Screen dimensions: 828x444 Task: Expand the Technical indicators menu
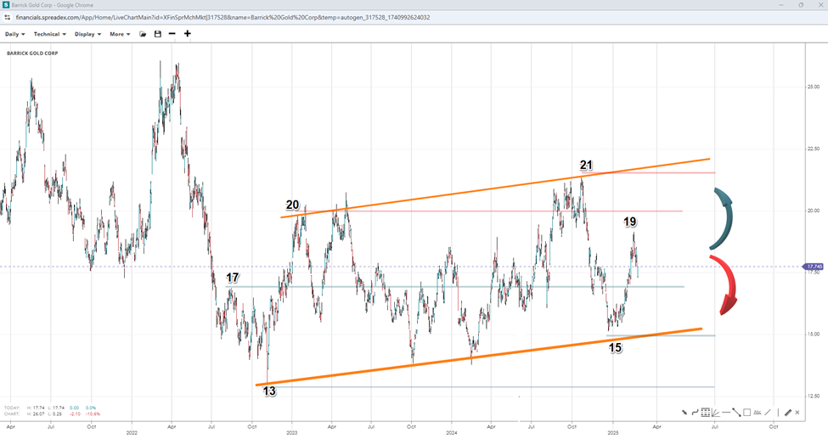tap(50, 34)
